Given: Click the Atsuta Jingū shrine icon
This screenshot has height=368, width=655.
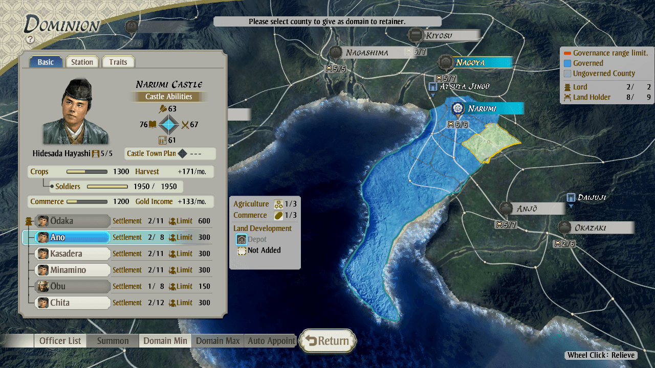Looking at the screenshot, I should tap(432, 87).
